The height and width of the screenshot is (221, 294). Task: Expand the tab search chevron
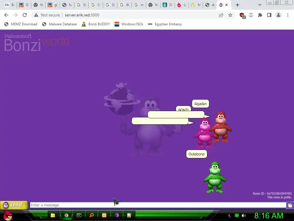(260, 5)
